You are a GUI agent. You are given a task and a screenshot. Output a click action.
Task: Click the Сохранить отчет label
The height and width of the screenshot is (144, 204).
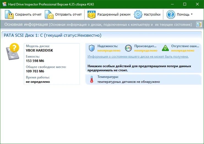tap(28, 14)
